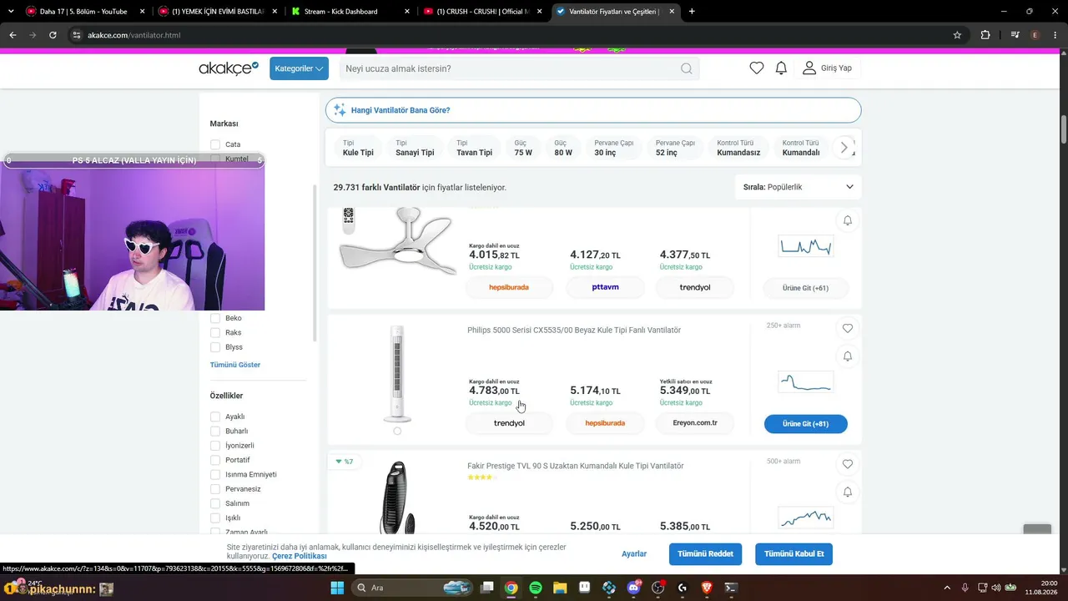Screen dimensions: 1068x601
Task: Open the terminal from the taskbar
Action: [731, 588]
